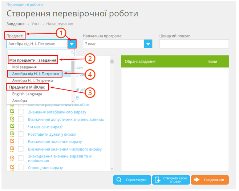Screen dimensions: 239x191
Task: Click the green edit icon beside 'Чи має сенс вираз?'
Action: tap(12, 127)
